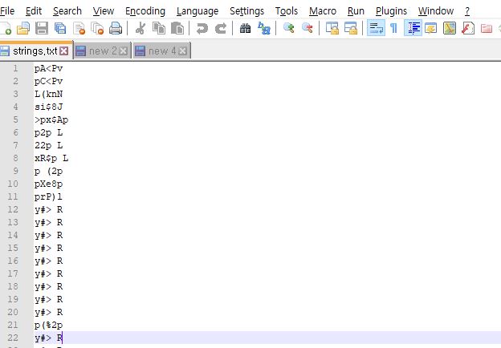Open the Folder as Workspace icon

pos(487,28)
